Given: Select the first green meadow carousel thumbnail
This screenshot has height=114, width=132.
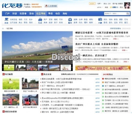Looking at the screenshot, I should tap(9, 68).
